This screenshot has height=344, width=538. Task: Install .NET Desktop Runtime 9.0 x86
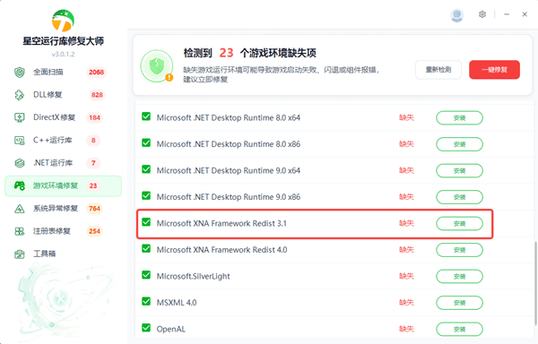point(459,197)
